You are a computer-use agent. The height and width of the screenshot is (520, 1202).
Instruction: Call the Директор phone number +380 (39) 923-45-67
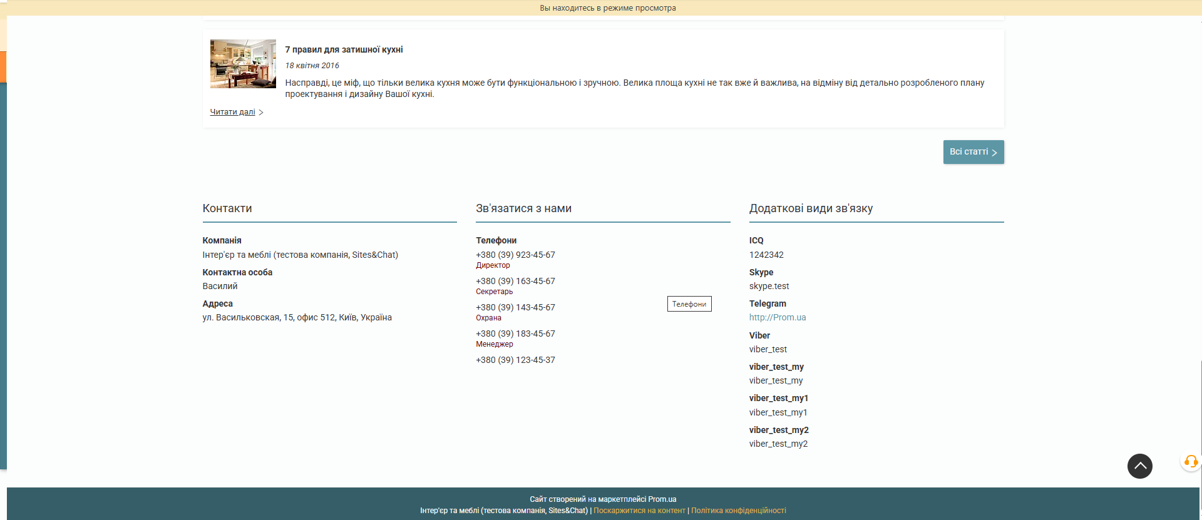[515, 255]
